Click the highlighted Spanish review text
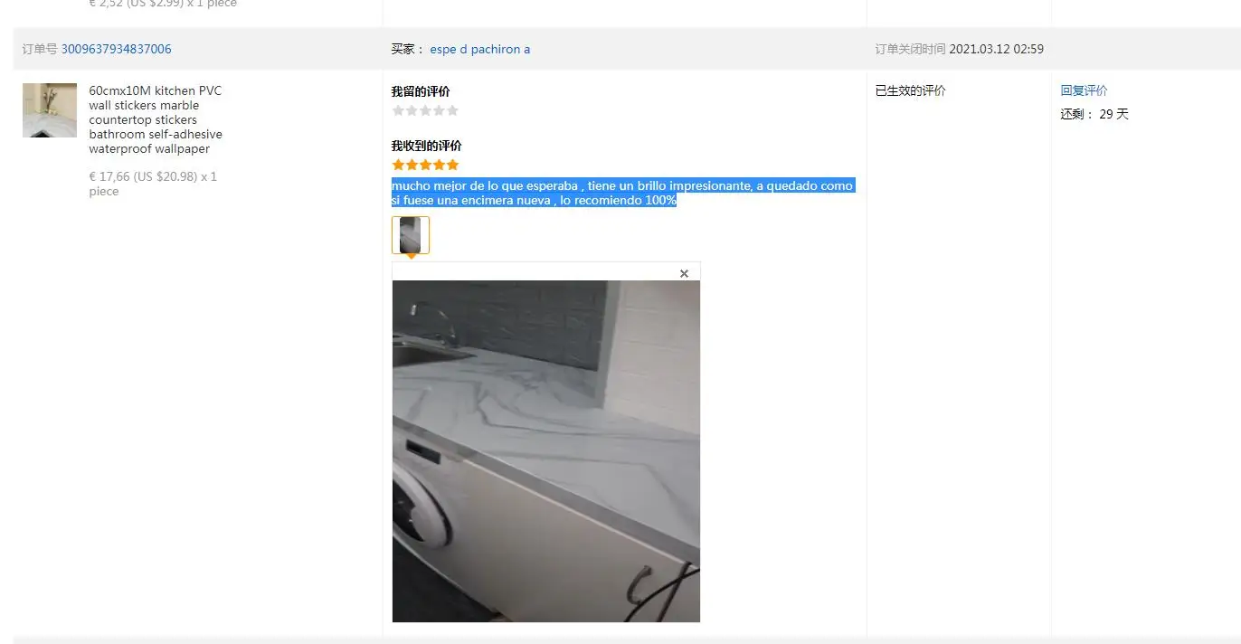 point(622,193)
